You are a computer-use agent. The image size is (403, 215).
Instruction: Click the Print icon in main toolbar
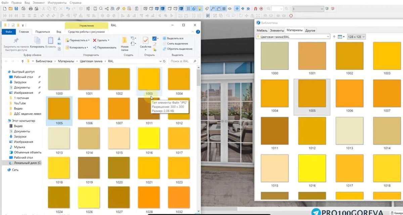point(31,9)
